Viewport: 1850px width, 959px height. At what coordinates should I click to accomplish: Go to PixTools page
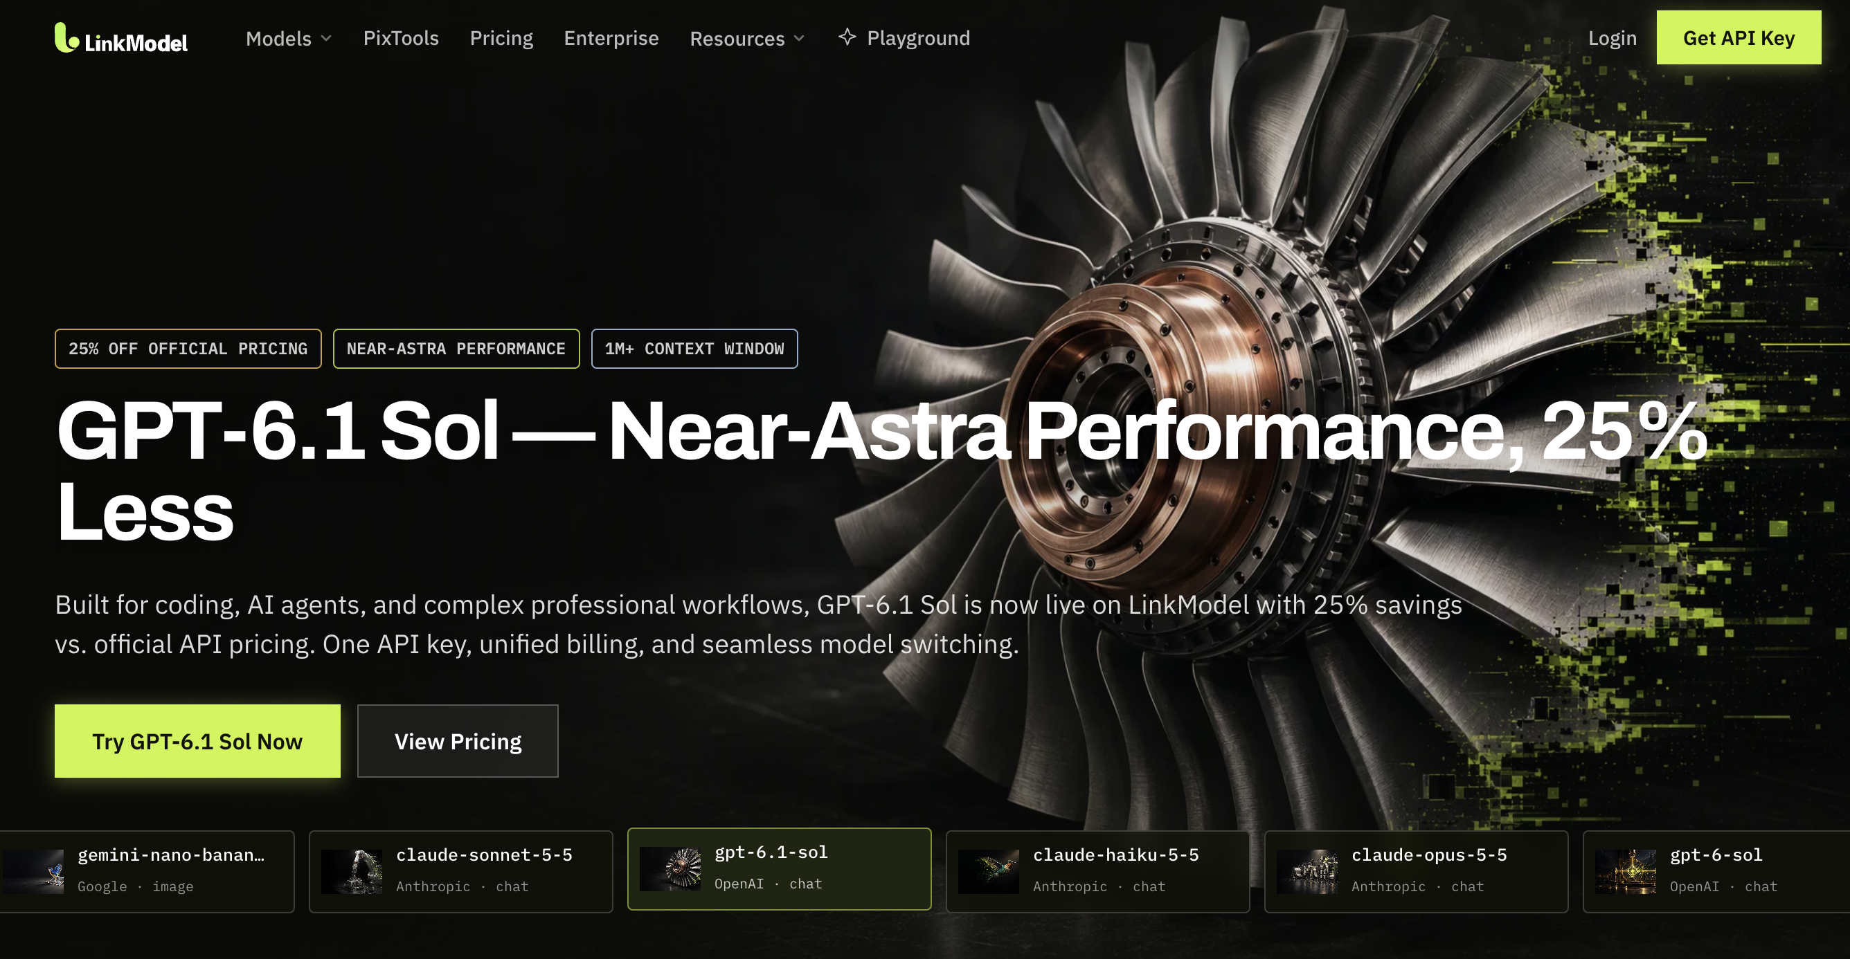pos(401,38)
